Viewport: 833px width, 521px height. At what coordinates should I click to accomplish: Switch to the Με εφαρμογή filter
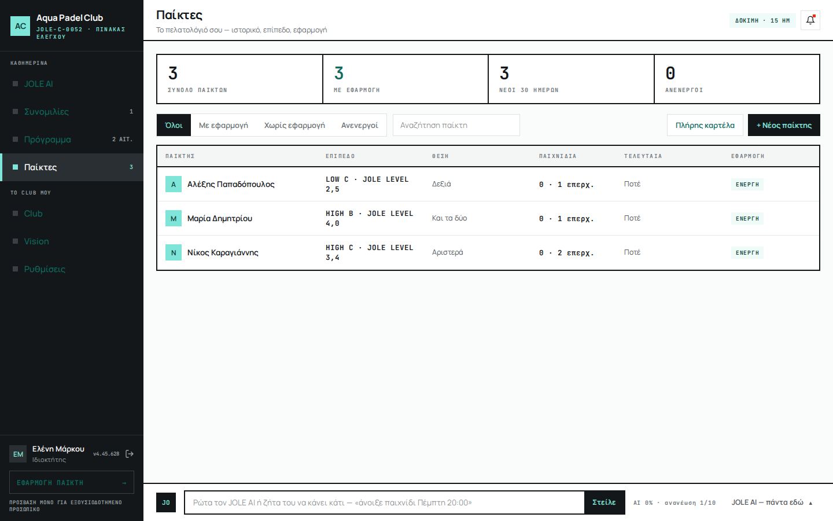[x=223, y=125]
